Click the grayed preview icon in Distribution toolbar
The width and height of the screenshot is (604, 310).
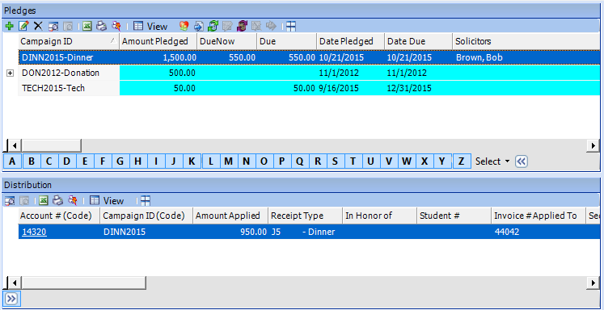(24, 200)
